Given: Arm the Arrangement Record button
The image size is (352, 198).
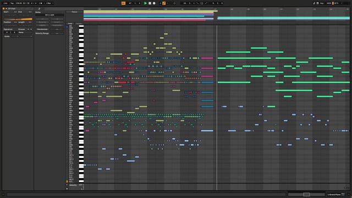Looking at the screenshot, I should point(154,3).
